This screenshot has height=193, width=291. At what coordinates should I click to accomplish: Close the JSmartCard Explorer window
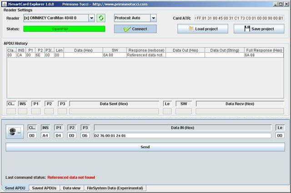pyautogui.click(x=286, y=4)
